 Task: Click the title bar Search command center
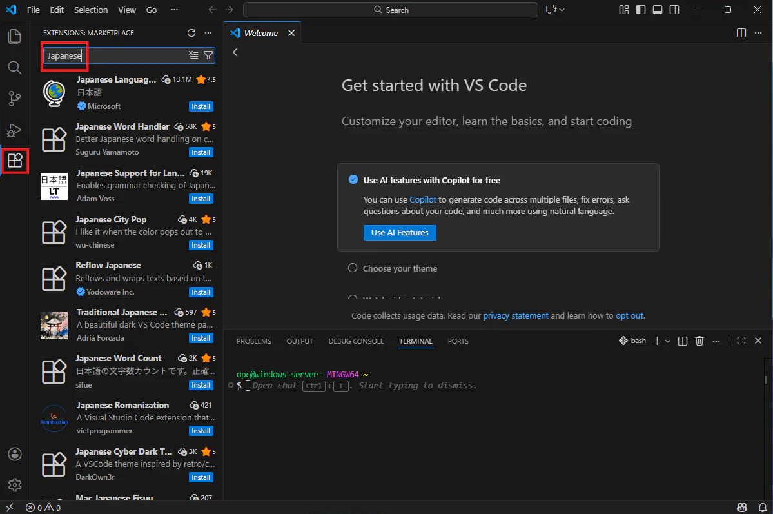(391, 10)
